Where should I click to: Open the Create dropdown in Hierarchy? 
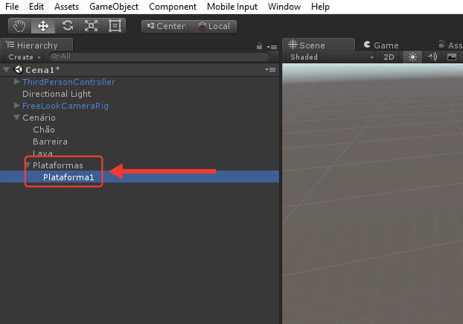pos(25,57)
